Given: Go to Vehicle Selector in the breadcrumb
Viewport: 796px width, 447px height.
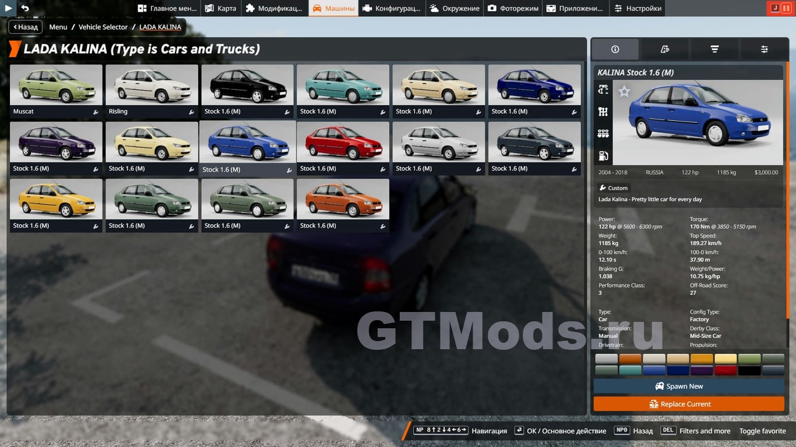Looking at the screenshot, I should (x=103, y=27).
